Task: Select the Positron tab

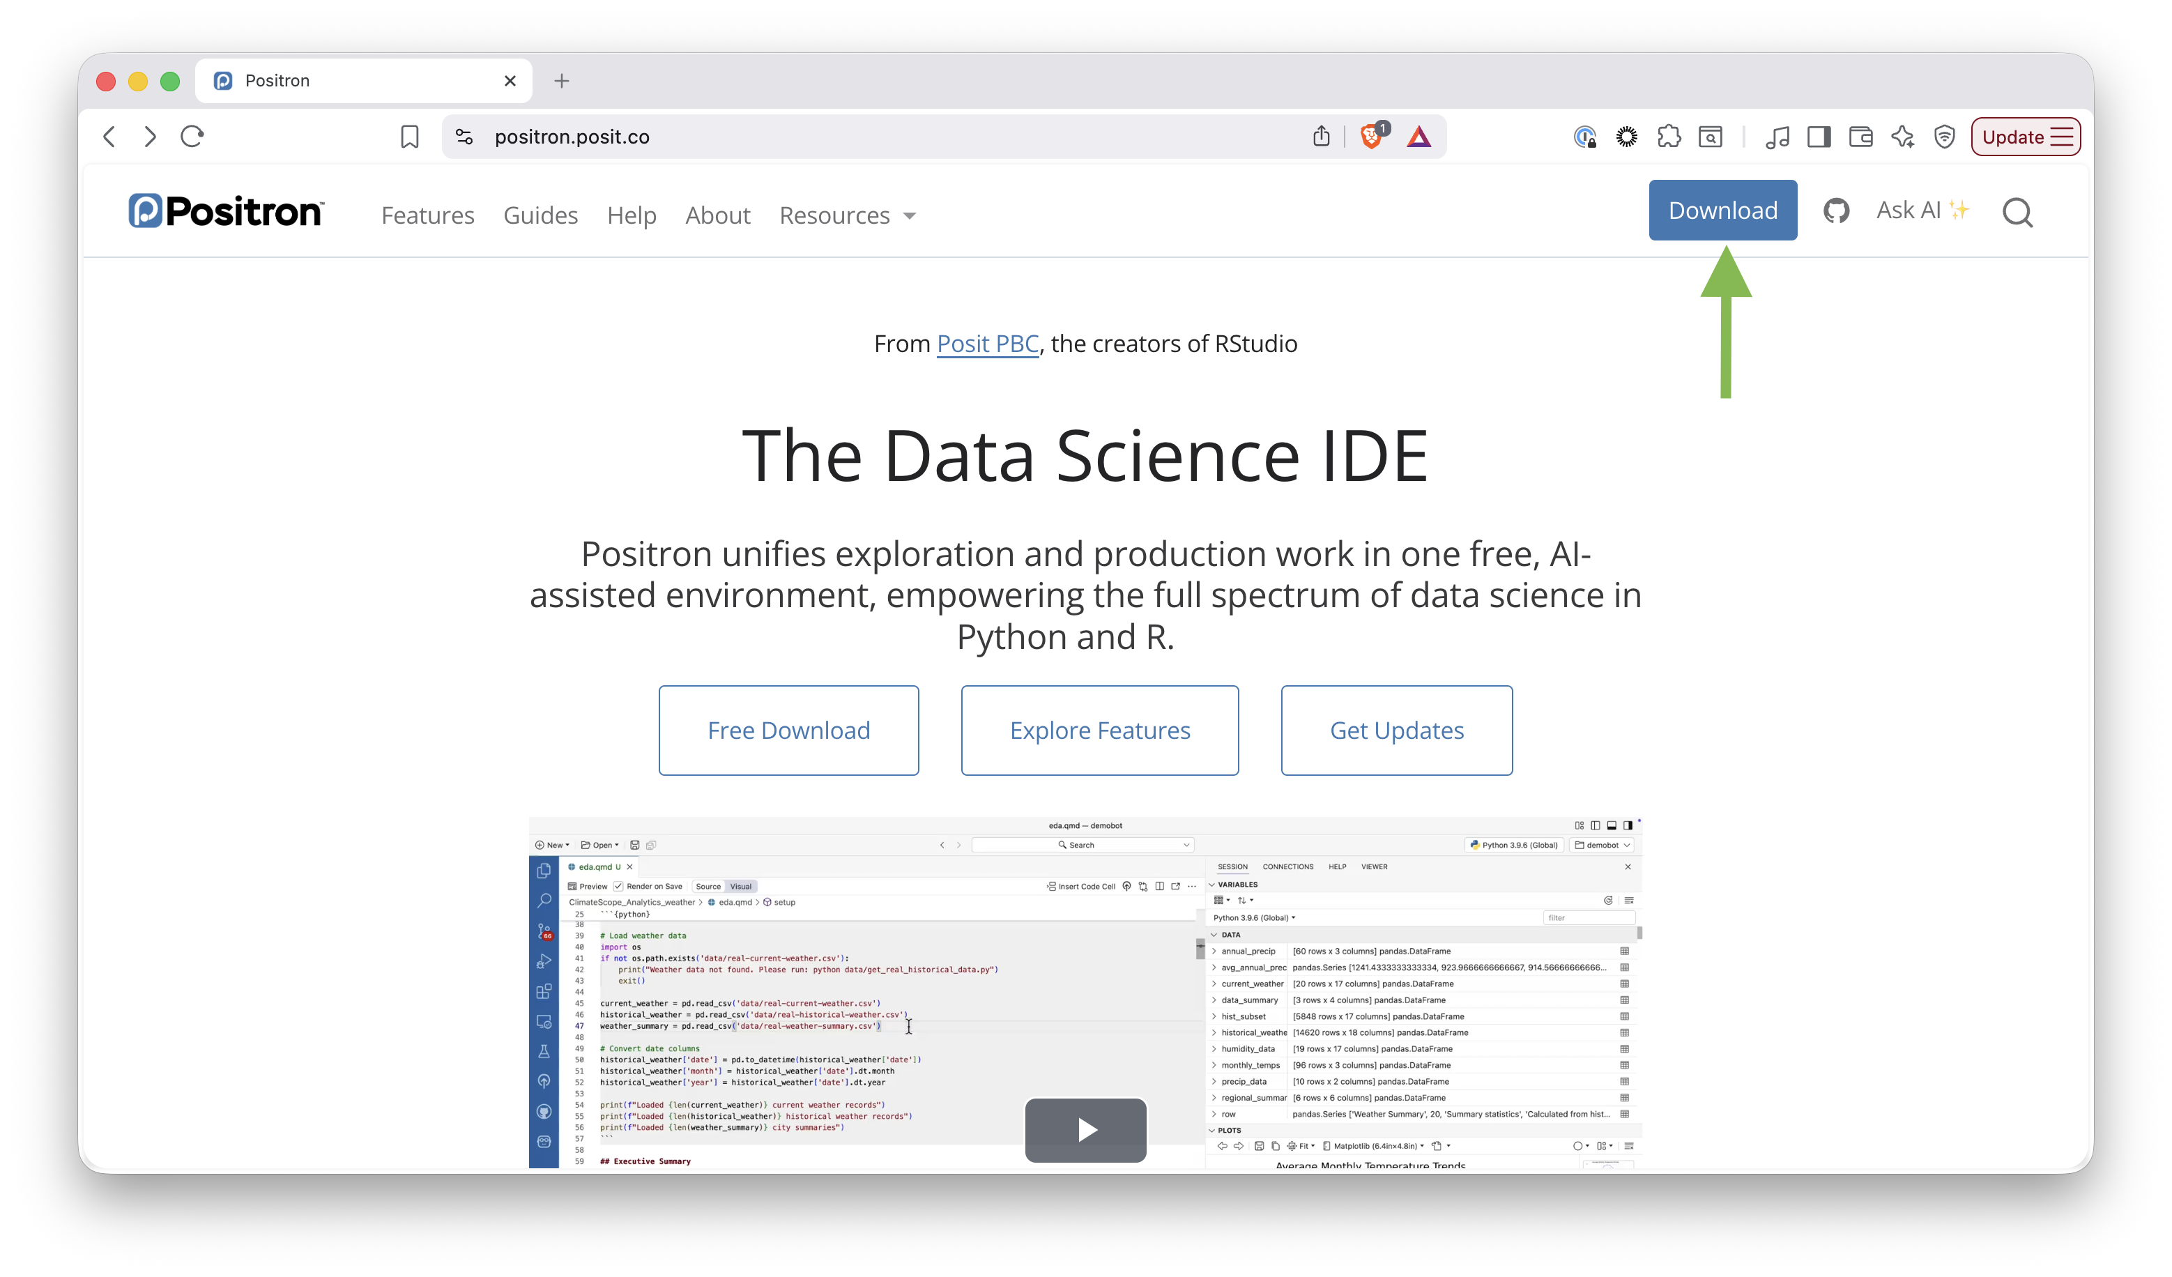Action: (x=363, y=81)
